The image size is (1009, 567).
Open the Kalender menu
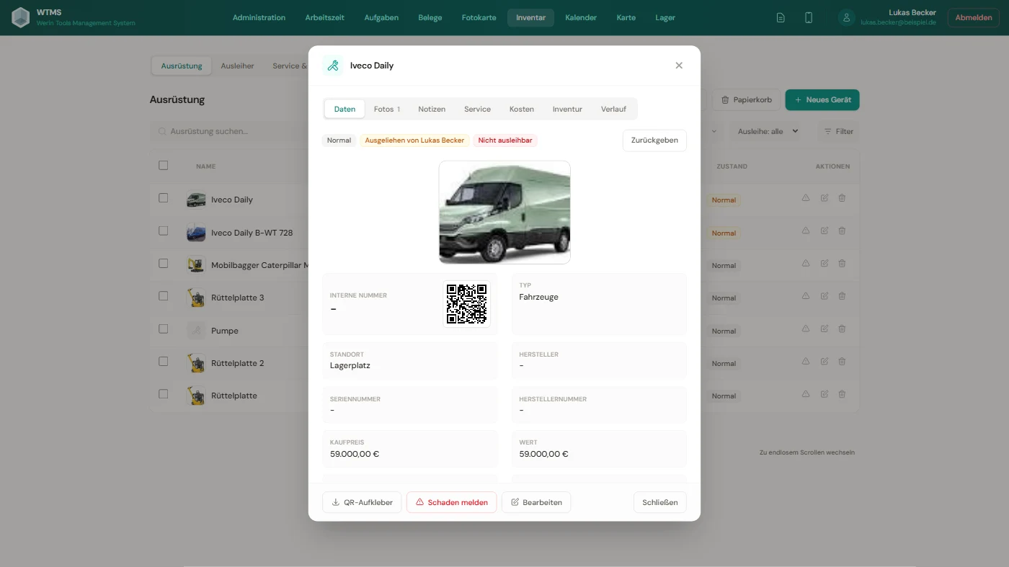[581, 18]
